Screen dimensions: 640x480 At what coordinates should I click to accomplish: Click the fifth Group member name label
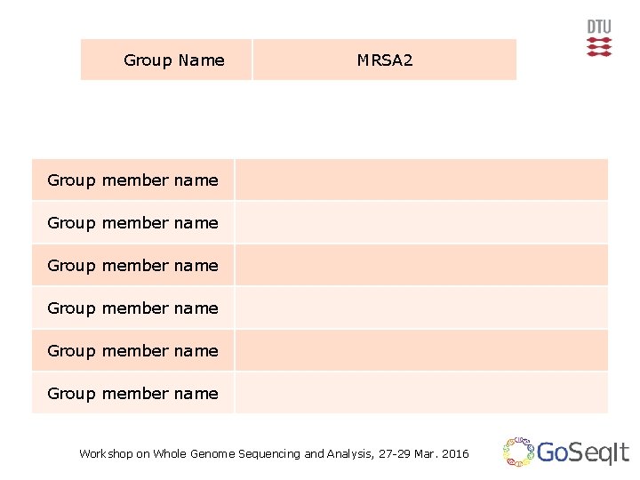pos(132,350)
